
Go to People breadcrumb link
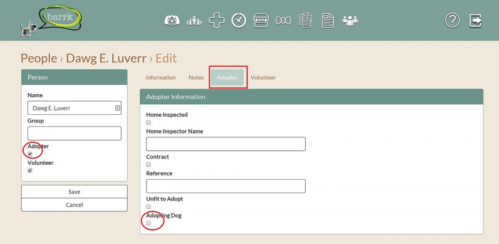click(39, 58)
